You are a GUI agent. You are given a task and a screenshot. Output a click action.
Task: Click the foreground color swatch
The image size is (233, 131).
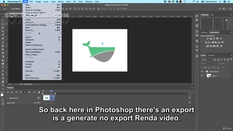tap(2, 95)
